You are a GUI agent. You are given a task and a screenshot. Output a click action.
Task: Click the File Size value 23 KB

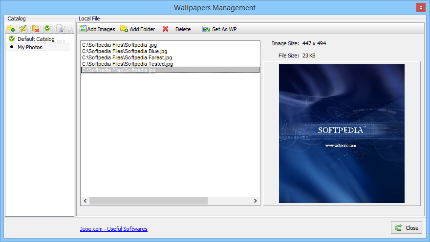pyautogui.click(x=309, y=56)
